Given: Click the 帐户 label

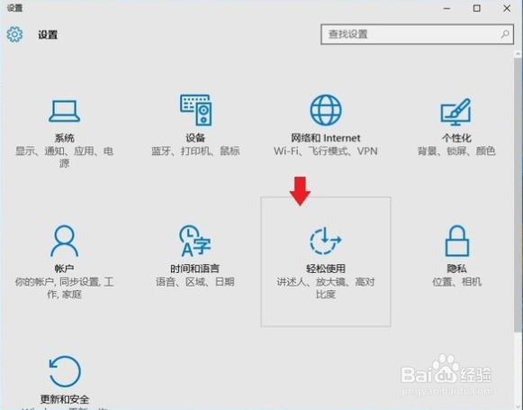Looking at the screenshot, I should [x=65, y=269].
